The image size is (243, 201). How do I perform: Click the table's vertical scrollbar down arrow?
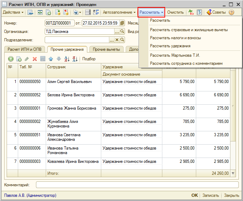click(233, 173)
